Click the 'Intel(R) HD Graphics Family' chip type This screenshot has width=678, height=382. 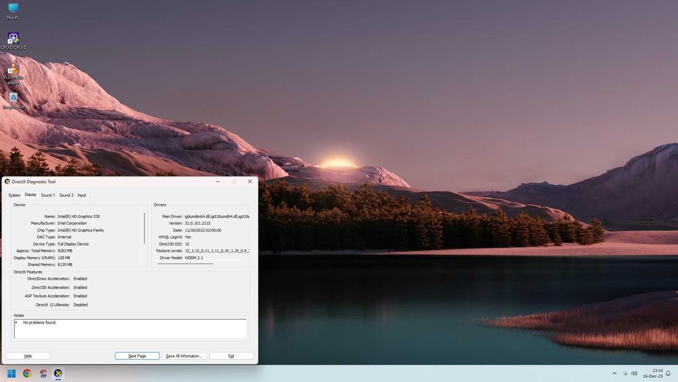point(81,230)
